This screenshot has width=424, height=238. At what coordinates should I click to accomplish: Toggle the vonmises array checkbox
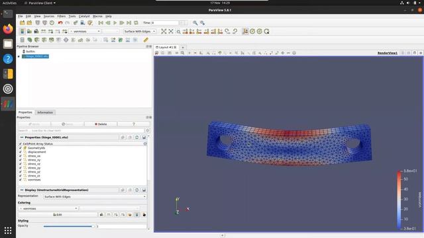coord(21,180)
